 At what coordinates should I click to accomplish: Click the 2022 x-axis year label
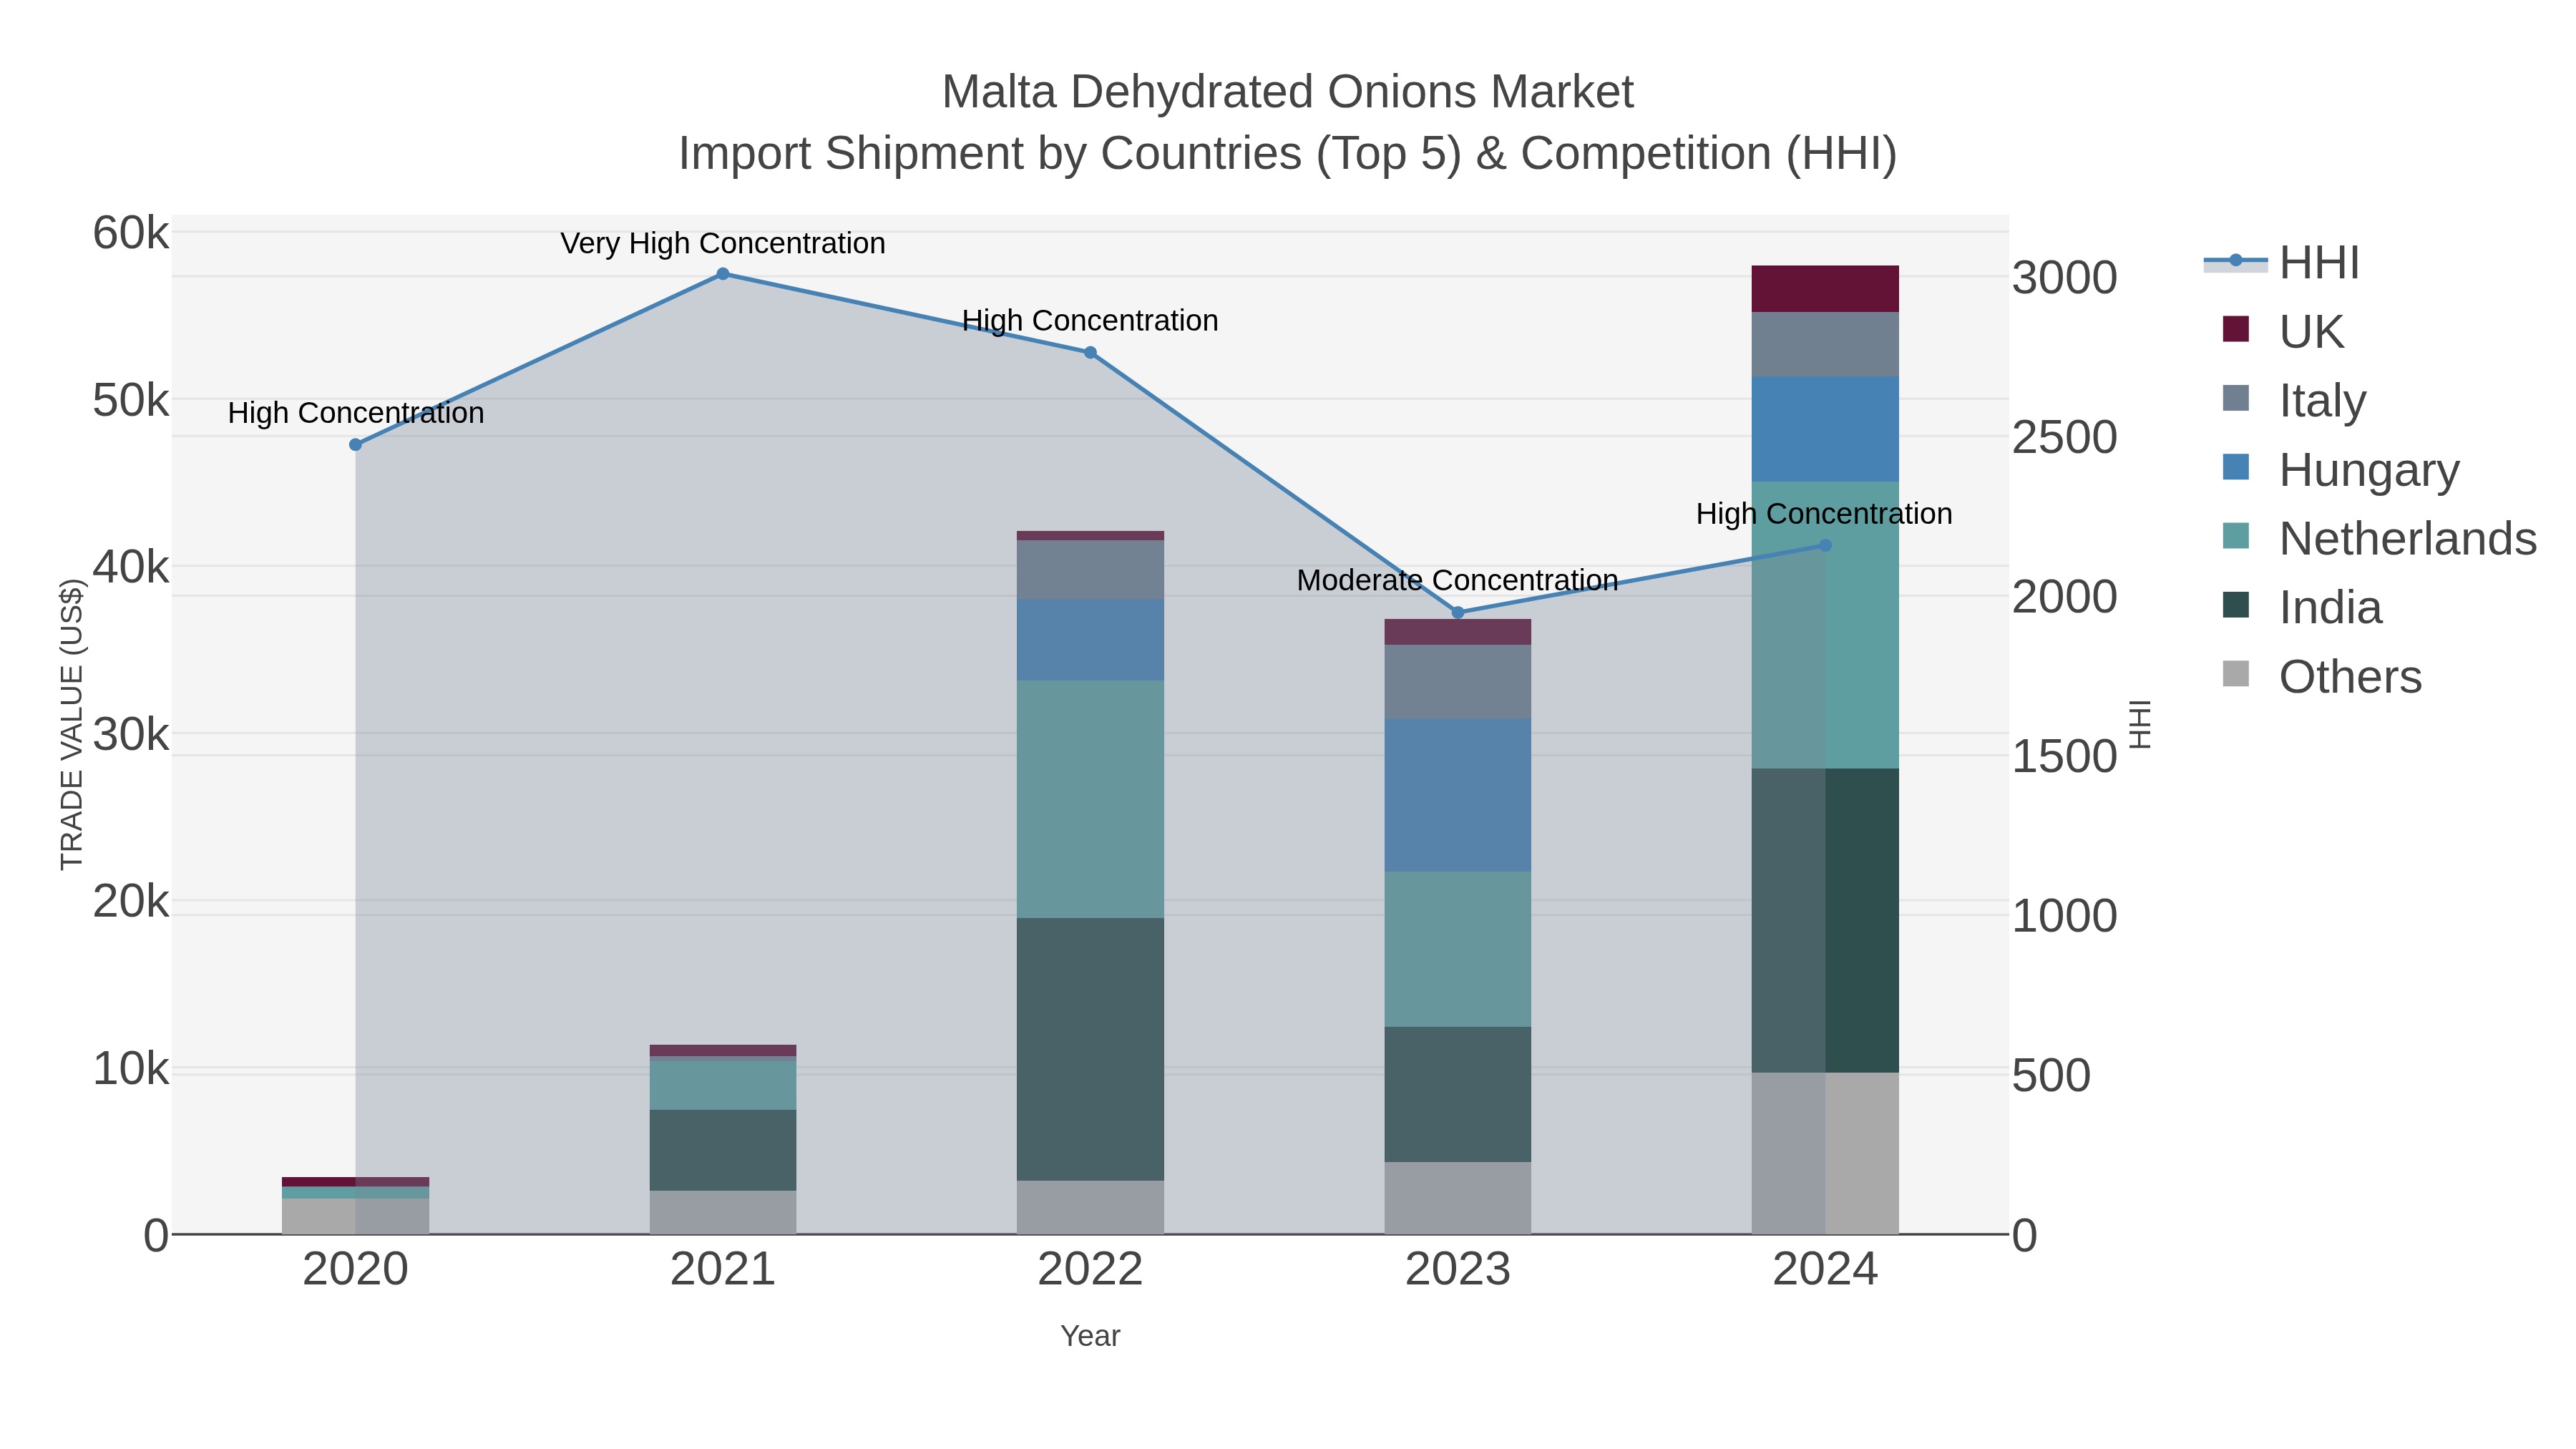(x=1090, y=1270)
